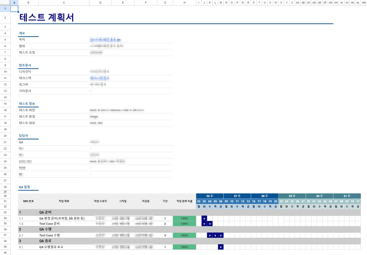Viewport: 367px width, 255px height.
Task: Click date 16 in the 38 주 header
Action: [x=254, y=201]
